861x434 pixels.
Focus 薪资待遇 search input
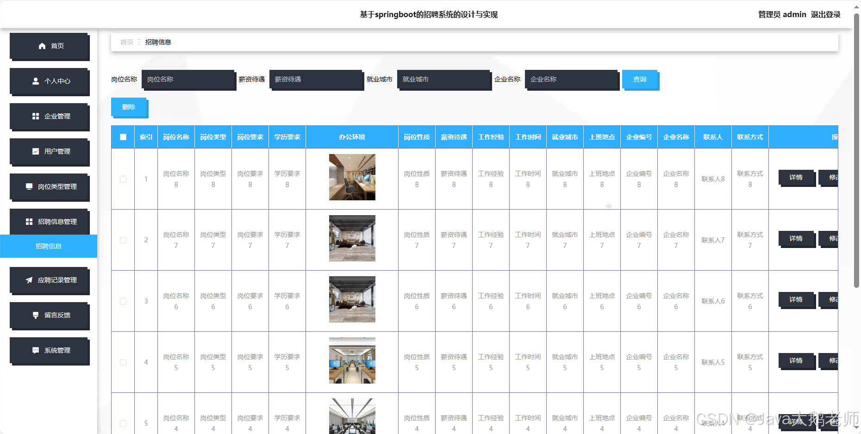316,79
